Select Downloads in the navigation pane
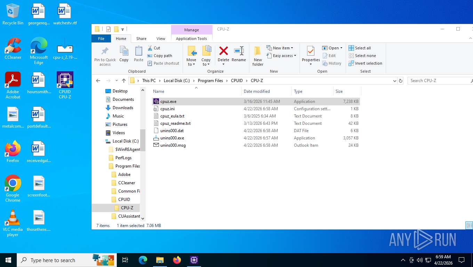The image size is (473, 267). [x=119, y=108]
